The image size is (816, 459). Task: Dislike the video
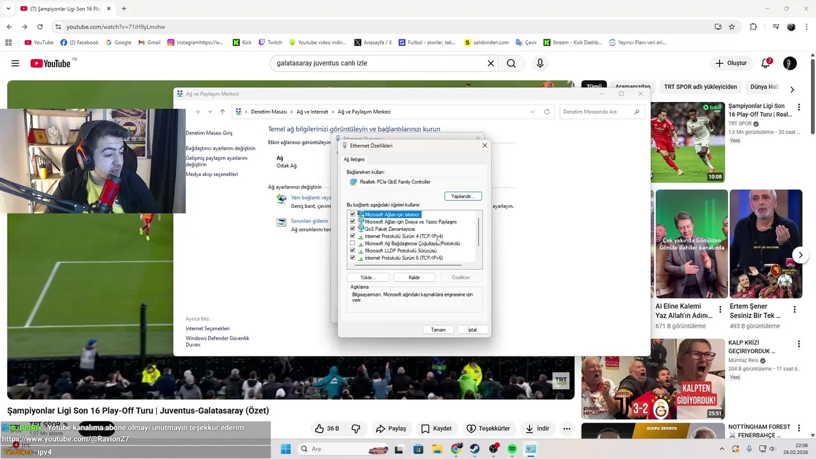(x=356, y=428)
